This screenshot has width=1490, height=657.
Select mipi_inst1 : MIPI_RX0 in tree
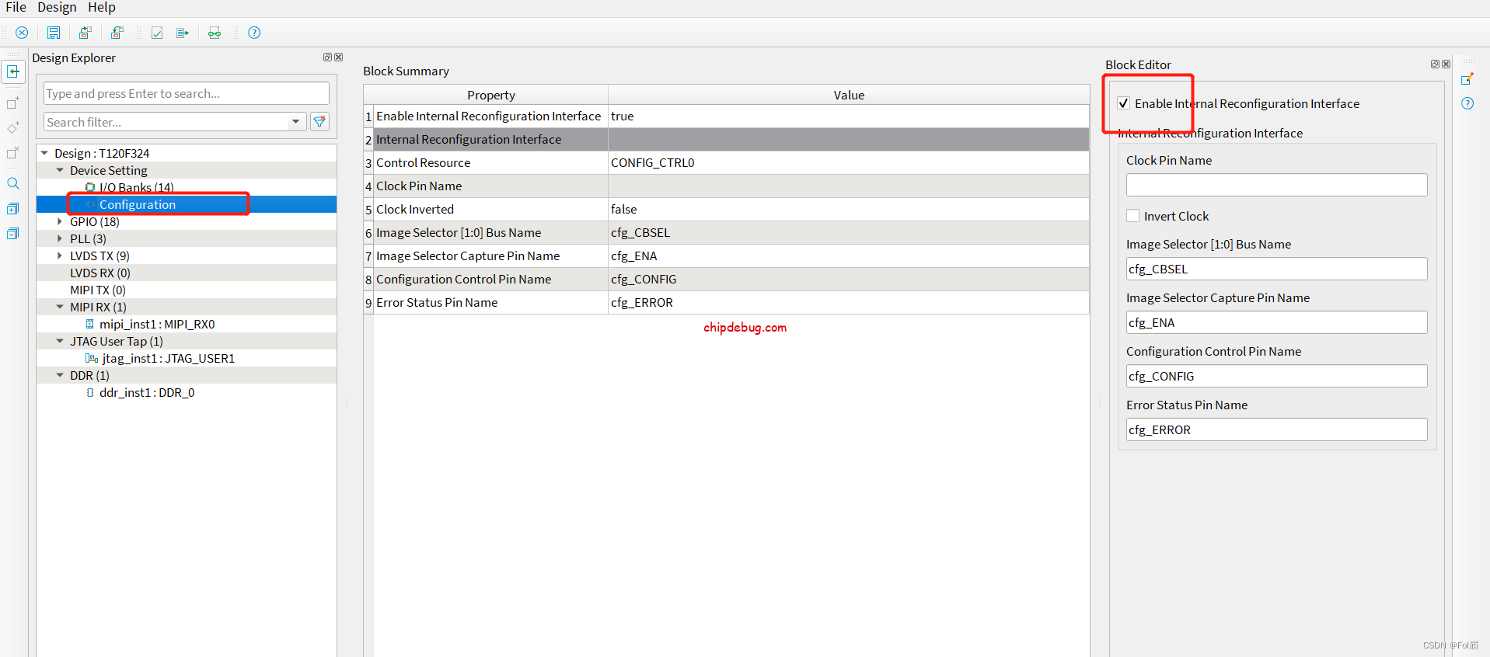156,325
